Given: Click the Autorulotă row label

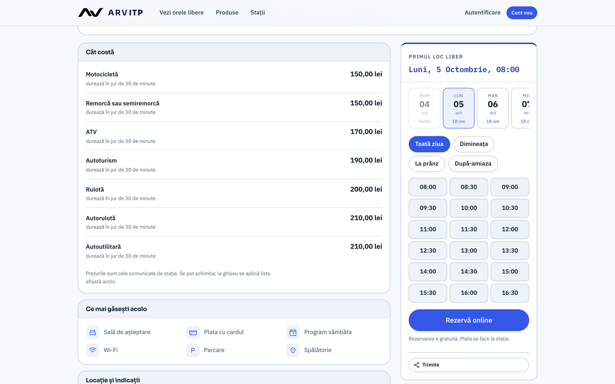Looking at the screenshot, I should tap(101, 218).
